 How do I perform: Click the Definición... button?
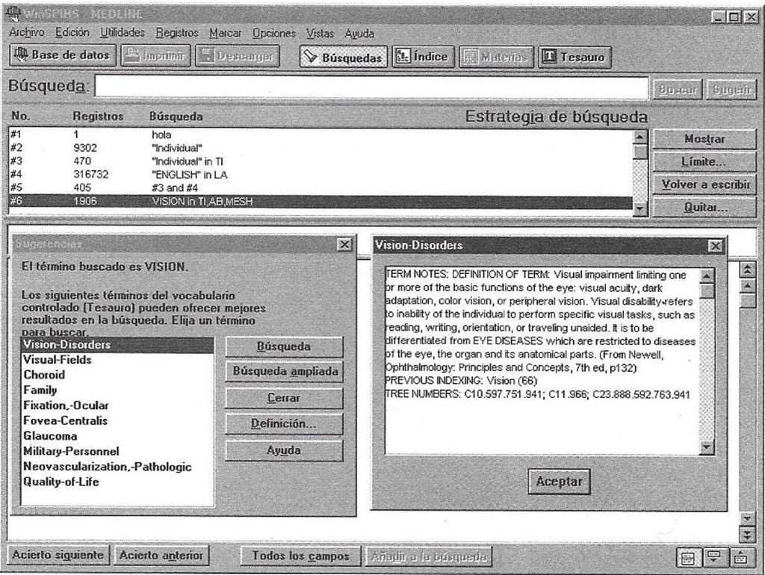pyautogui.click(x=284, y=424)
